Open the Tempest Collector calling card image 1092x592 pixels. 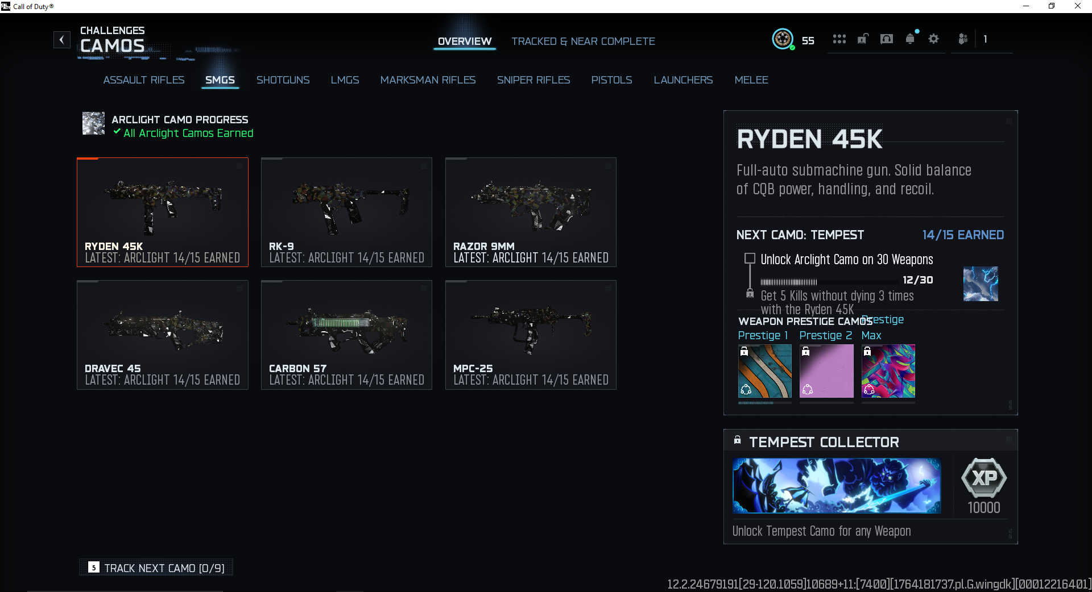coord(837,486)
